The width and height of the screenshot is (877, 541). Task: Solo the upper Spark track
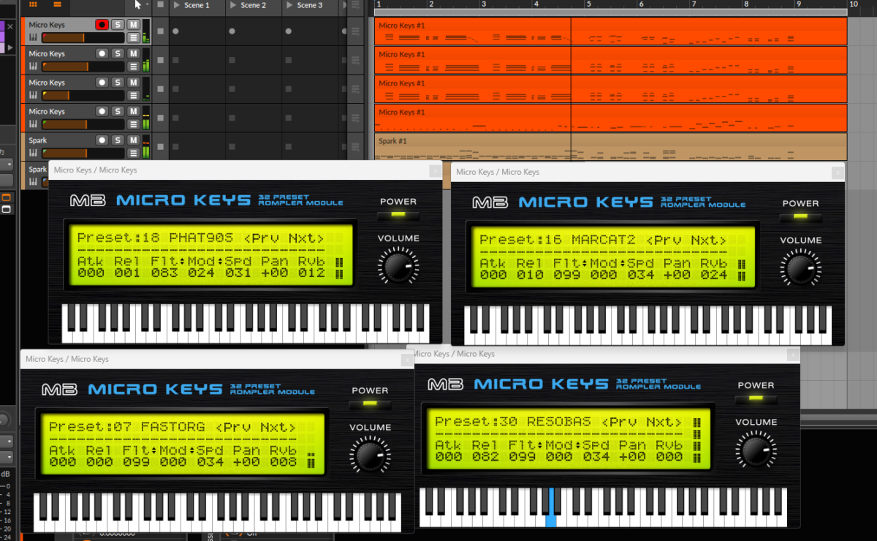point(118,140)
